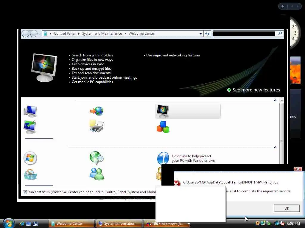
Task: Open the globe with magnifier icon
Action: [x=97, y=158]
